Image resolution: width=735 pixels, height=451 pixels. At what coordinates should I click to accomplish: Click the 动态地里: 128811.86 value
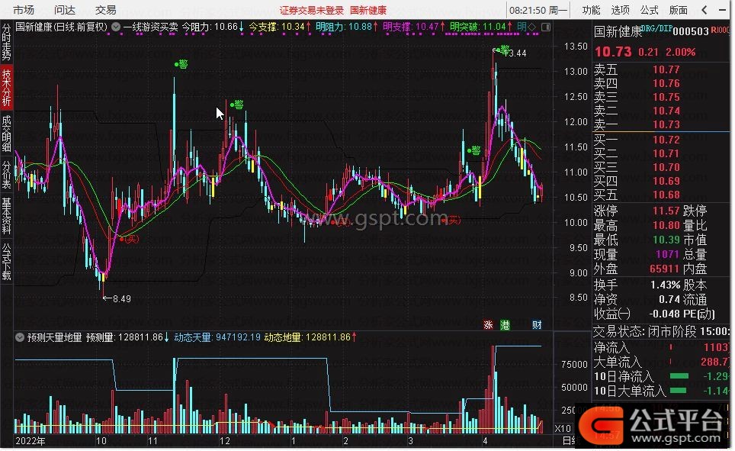[x=311, y=337]
